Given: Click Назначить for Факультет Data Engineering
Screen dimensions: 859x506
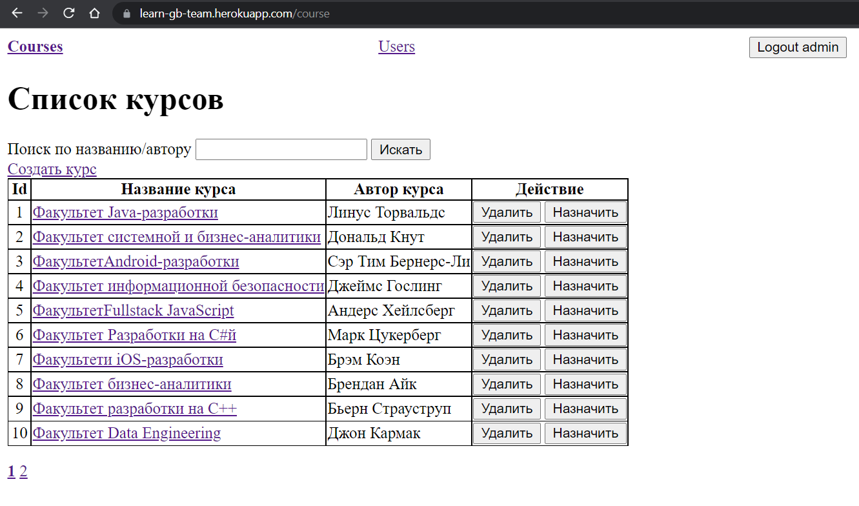Looking at the screenshot, I should [585, 433].
